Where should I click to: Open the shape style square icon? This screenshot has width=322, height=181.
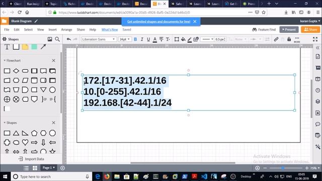coord(177,39)
